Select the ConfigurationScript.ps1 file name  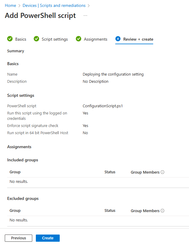click(103, 106)
